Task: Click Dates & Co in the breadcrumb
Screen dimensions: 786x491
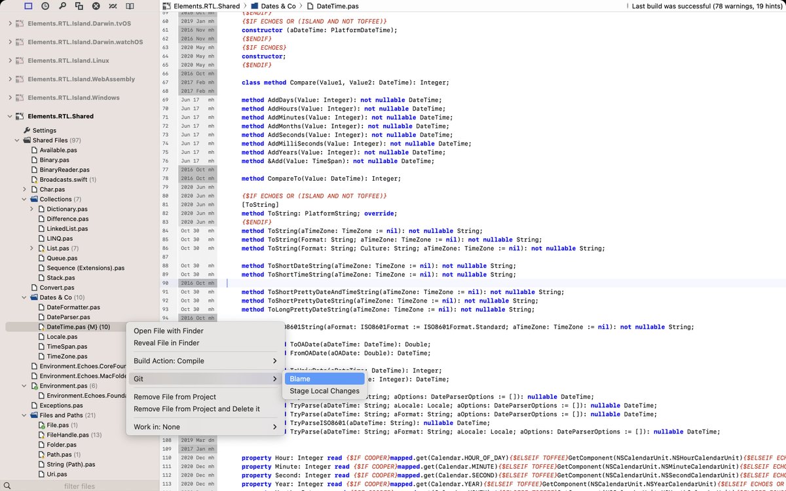Action: click(x=278, y=6)
